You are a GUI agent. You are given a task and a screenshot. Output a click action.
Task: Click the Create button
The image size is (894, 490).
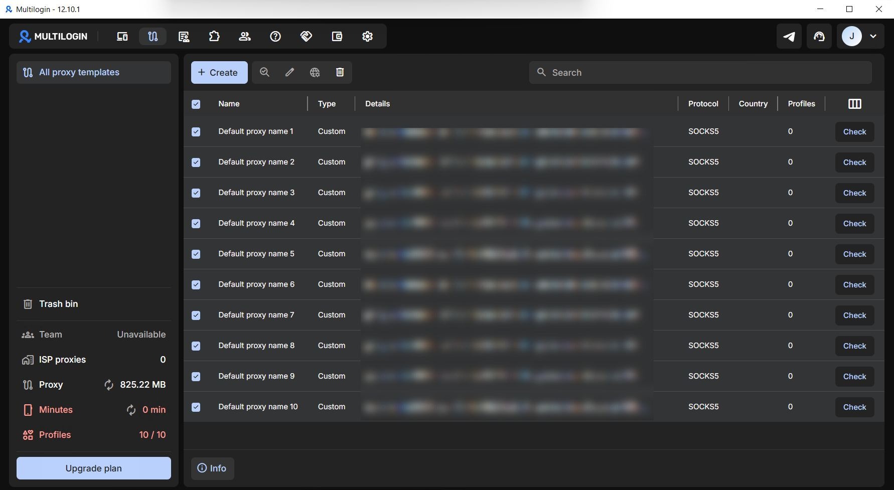point(219,72)
